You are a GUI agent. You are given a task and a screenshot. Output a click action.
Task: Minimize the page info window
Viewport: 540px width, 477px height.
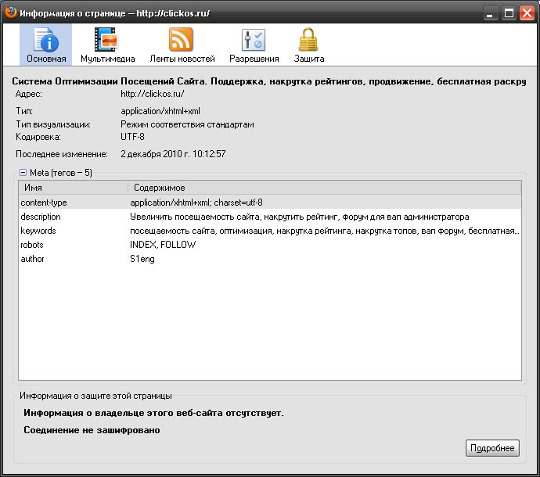point(490,13)
